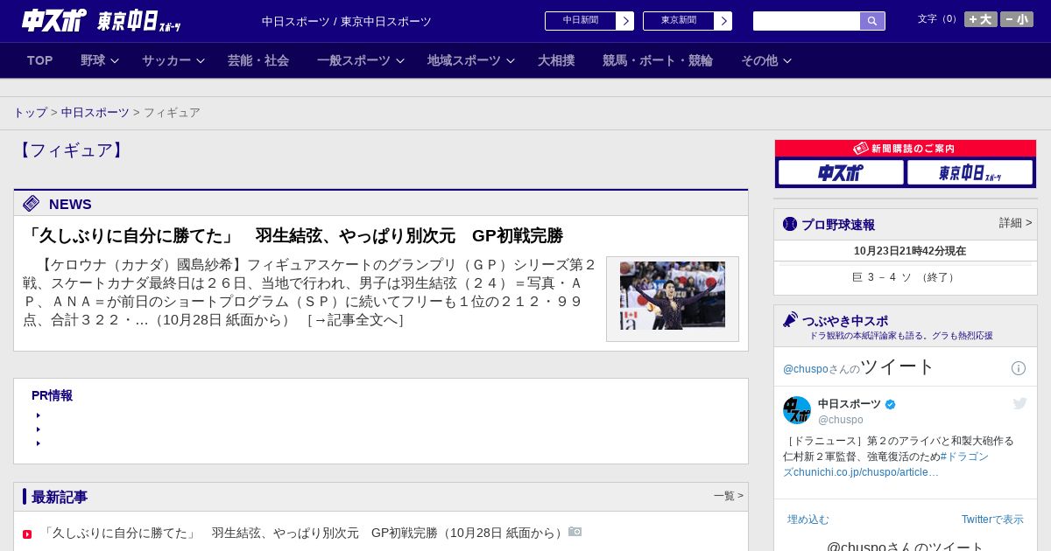Click red play bullet before latest article
Image resolution: width=1051 pixels, height=551 pixels.
(x=27, y=534)
